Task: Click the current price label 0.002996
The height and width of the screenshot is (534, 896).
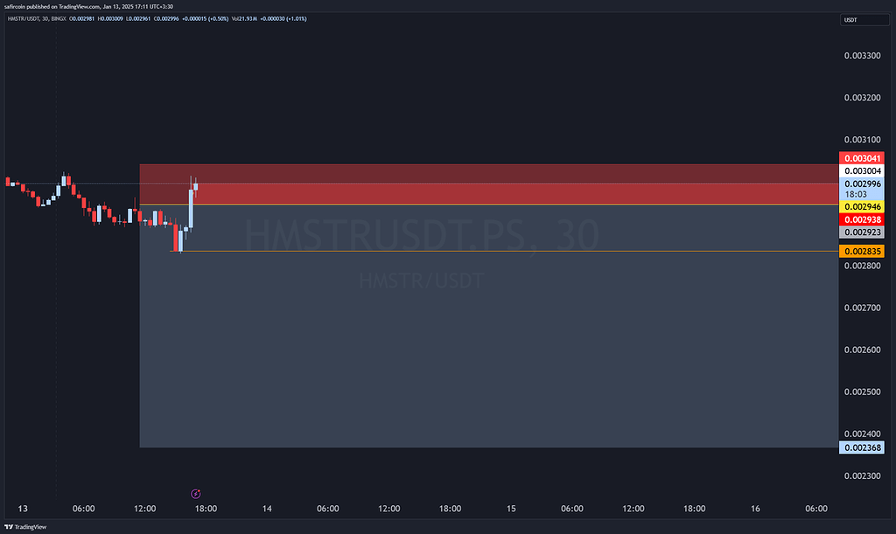Action: tap(862, 184)
